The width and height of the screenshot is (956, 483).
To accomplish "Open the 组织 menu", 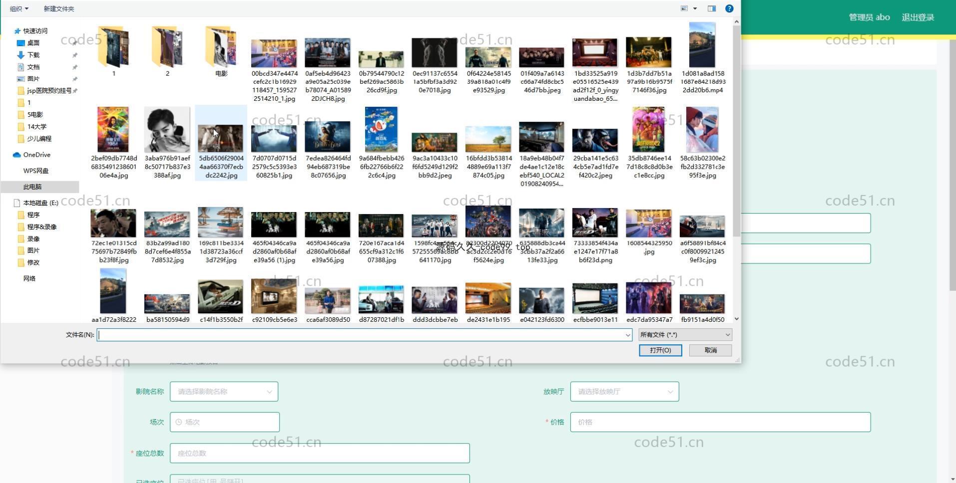I will click(x=19, y=8).
